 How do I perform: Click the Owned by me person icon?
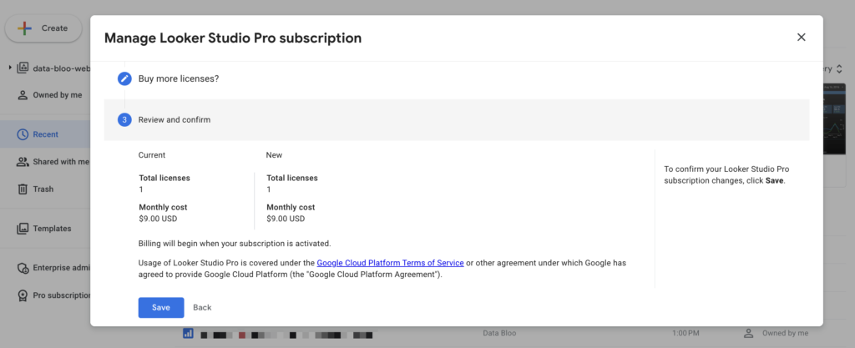tap(23, 95)
